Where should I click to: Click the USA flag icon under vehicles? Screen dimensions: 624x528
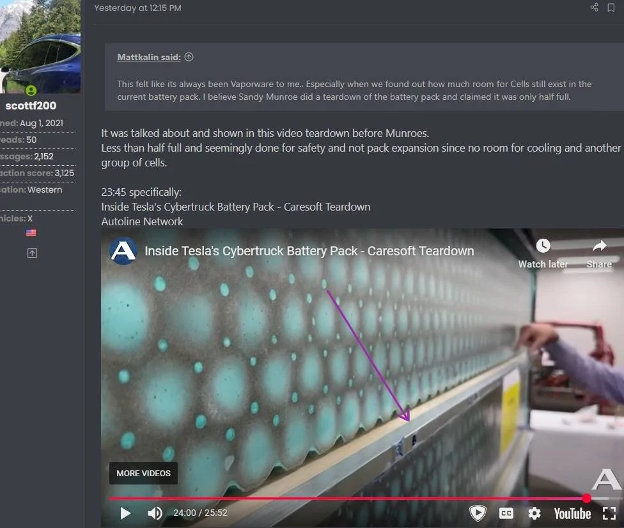tap(31, 232)
